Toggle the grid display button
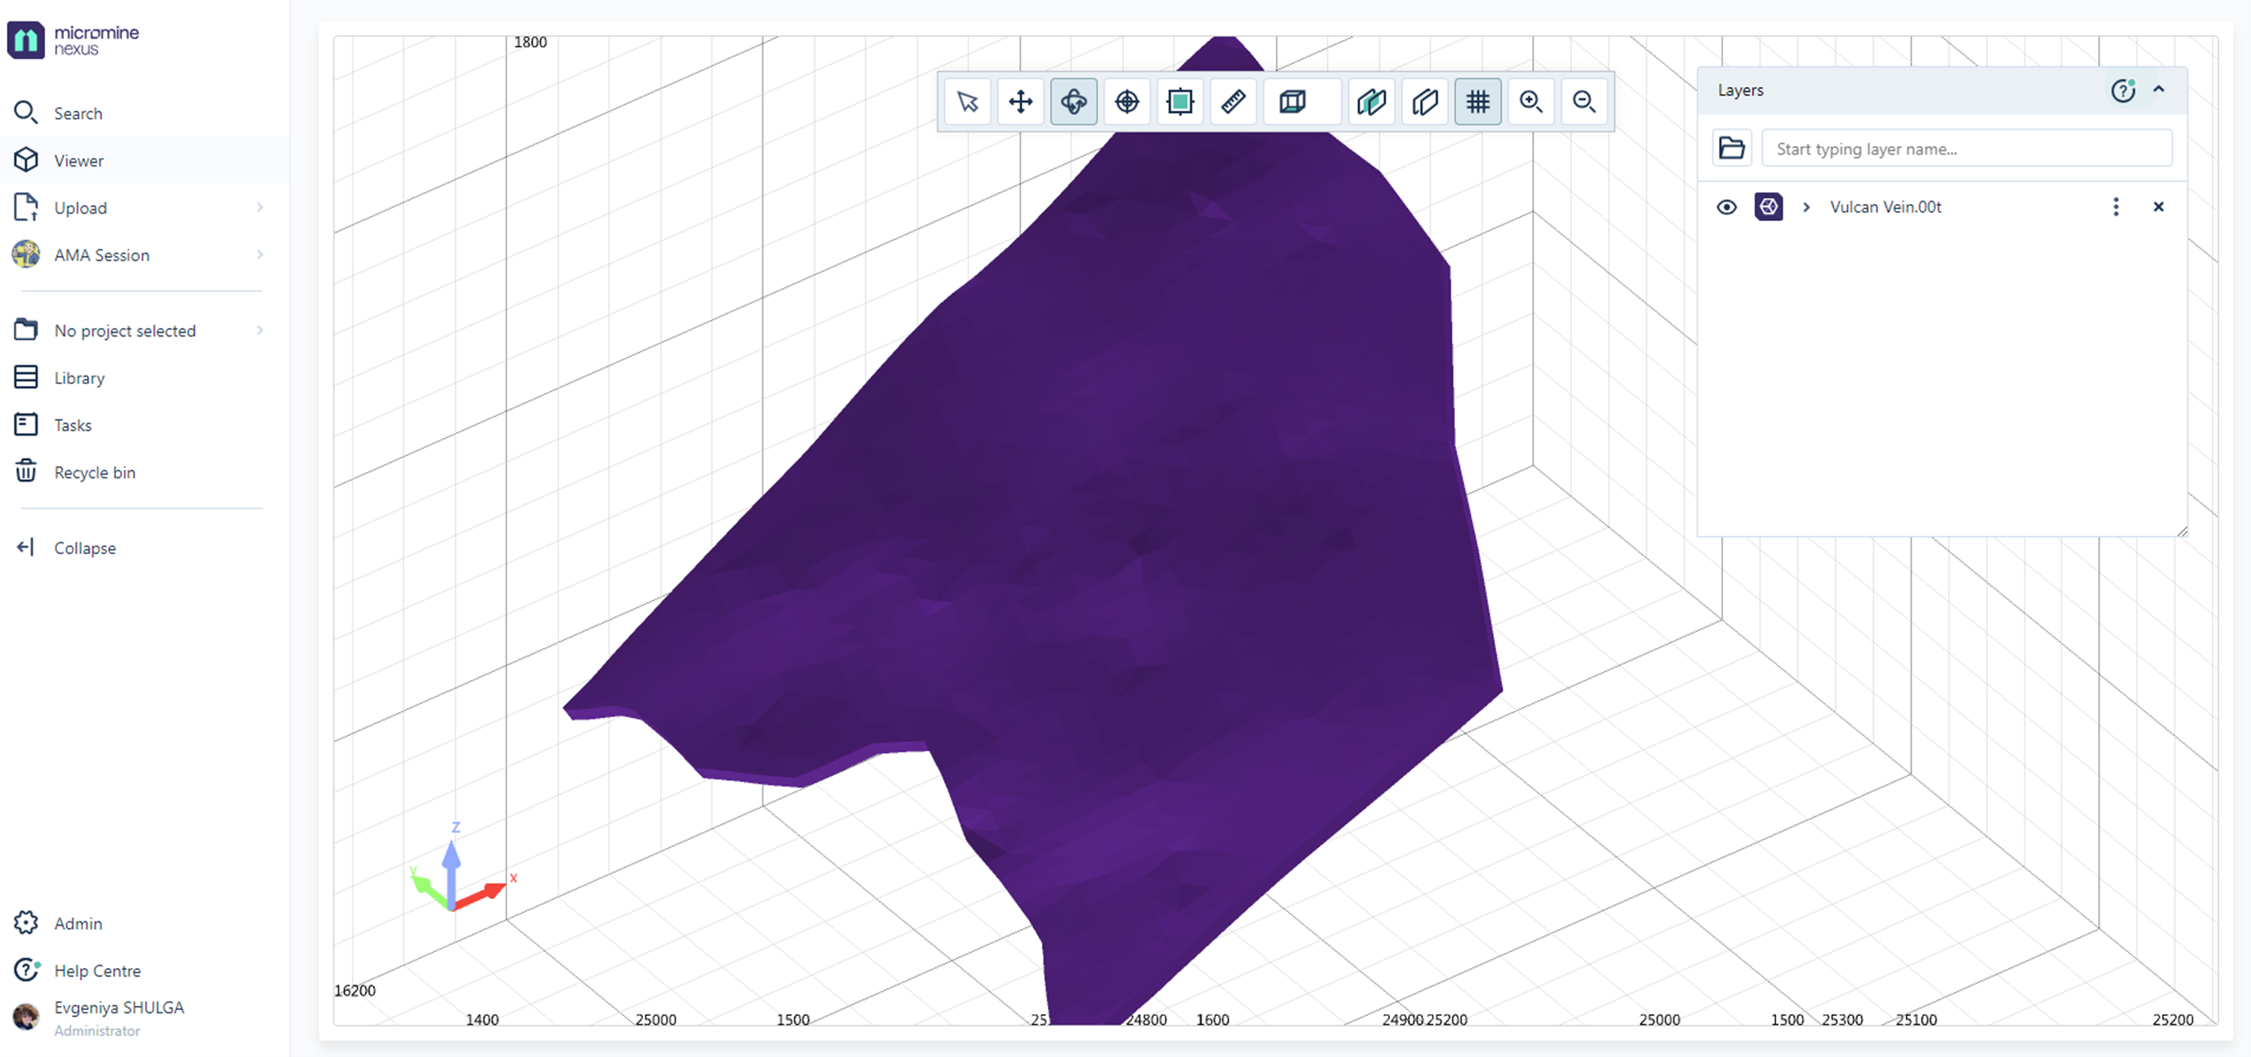Screen dimensions: 2251x1057 1477,102
